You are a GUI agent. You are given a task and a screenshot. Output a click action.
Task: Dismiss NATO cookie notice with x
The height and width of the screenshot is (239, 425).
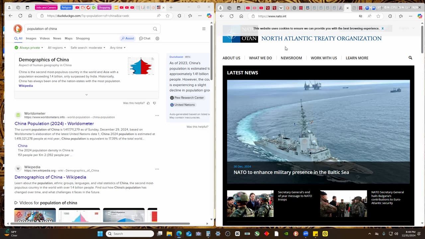tap(382, 29)
